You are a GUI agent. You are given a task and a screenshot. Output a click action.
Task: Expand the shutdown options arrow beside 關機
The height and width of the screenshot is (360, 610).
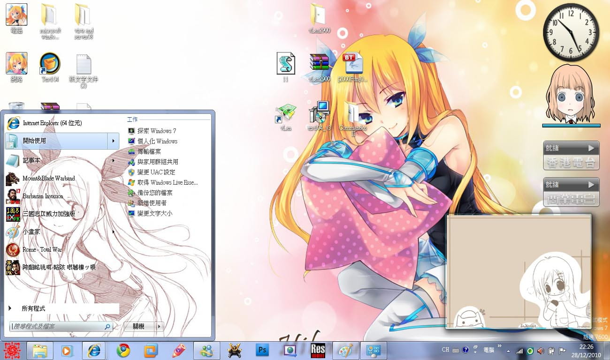[159, 326]
